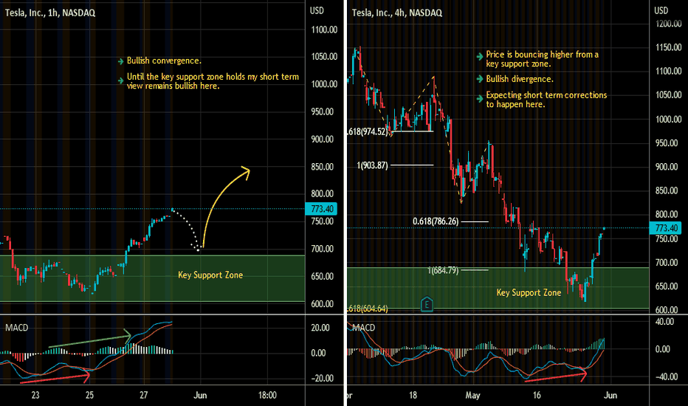Viewport: 688px width, 406px height.
Task: Select the Fibonacci label 0.618(786.26)
Action: [436, 221]
